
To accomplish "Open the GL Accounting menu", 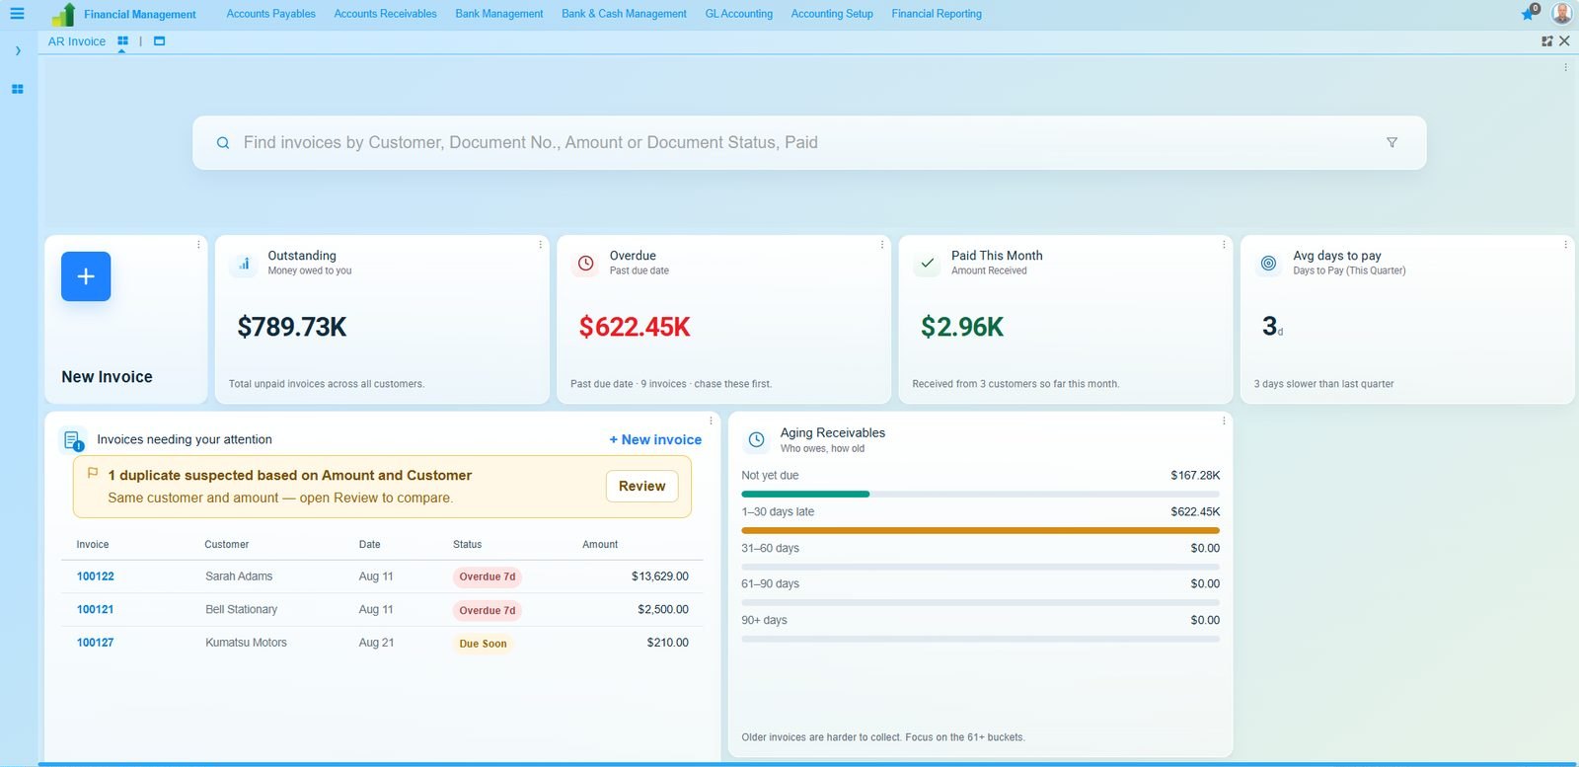I will (x=738, y=14).
